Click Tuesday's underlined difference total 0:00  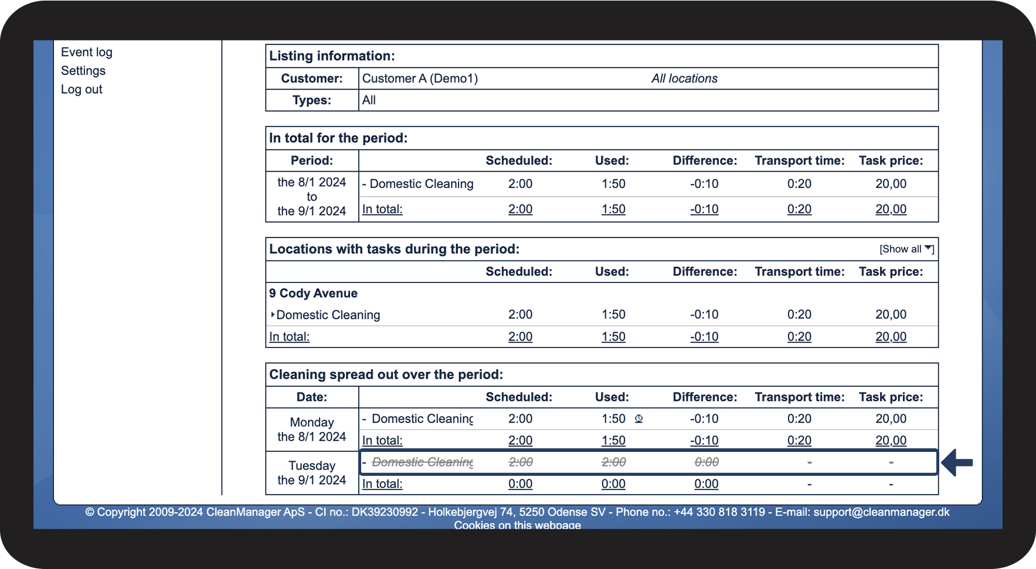tap(706, 484)
